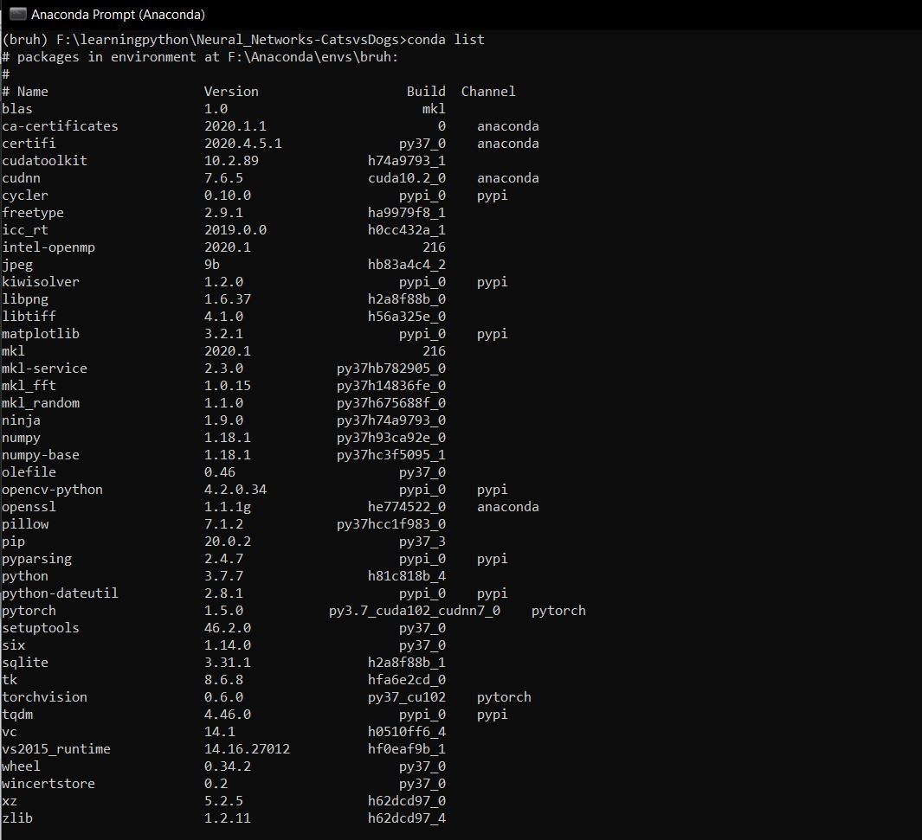Click the 'openssl' package name
The width and height of the screenshot is (922, 840).
point(29,507)
